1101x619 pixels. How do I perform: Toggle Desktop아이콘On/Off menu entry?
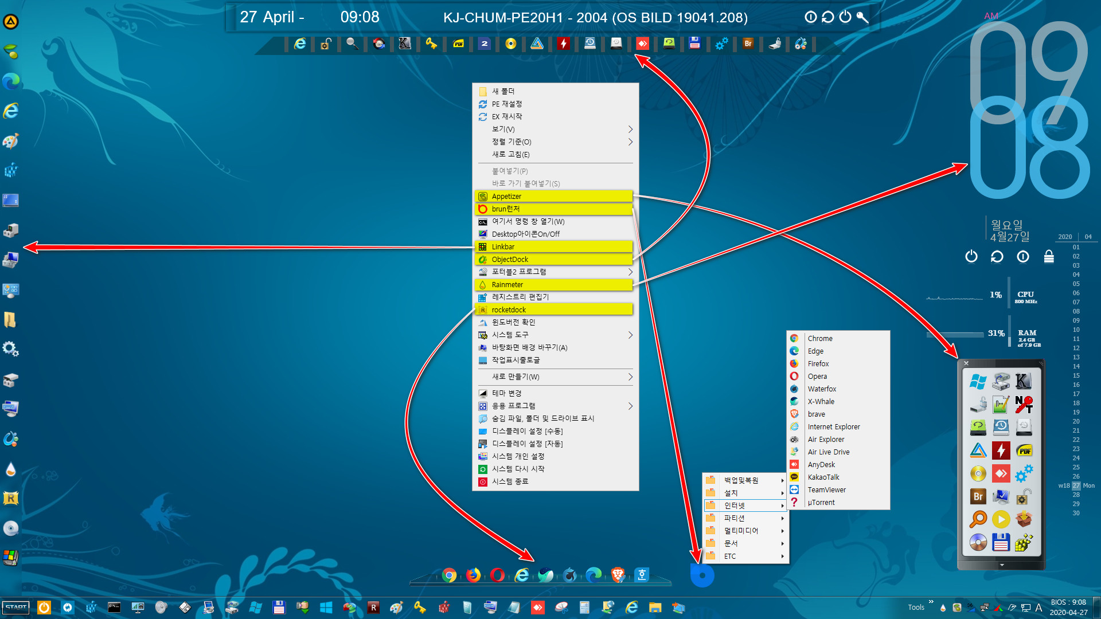[555, 234]
